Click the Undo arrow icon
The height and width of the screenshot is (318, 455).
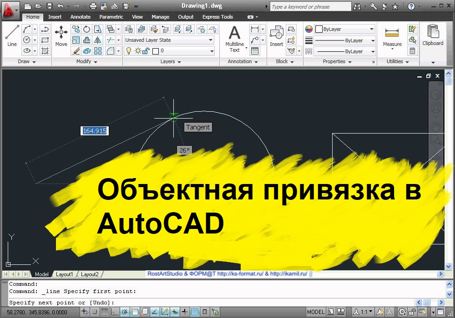(61, 6)
